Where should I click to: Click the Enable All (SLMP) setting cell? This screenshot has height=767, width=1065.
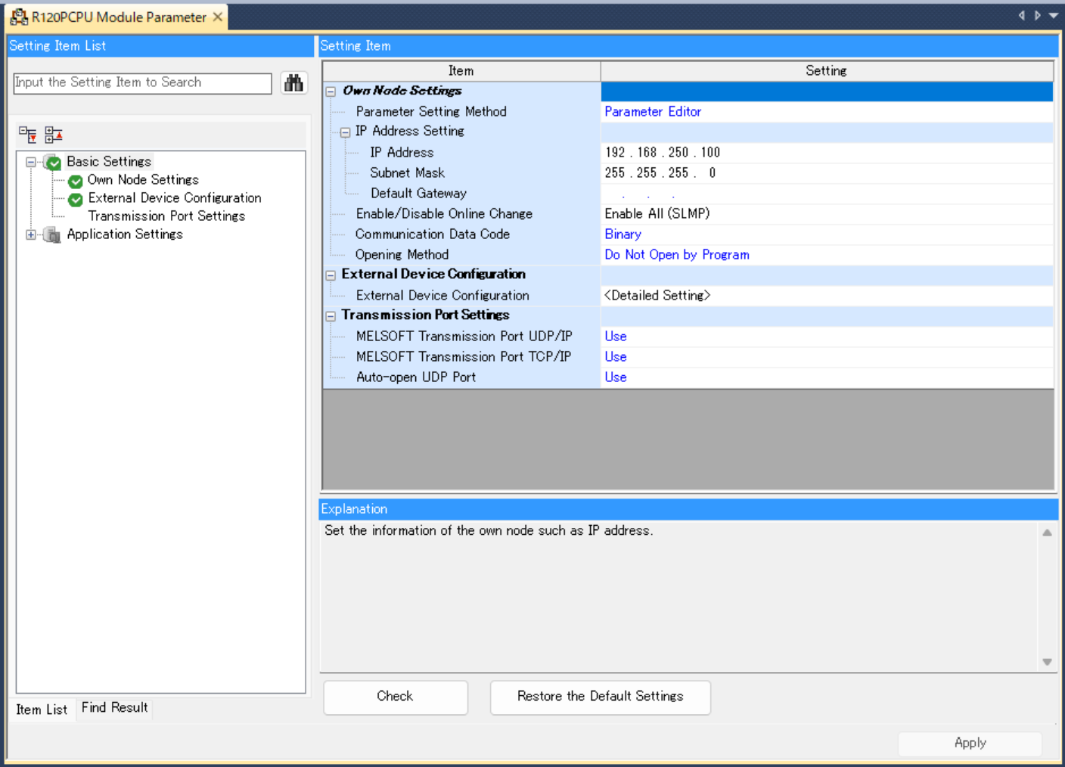click(827, 214)
